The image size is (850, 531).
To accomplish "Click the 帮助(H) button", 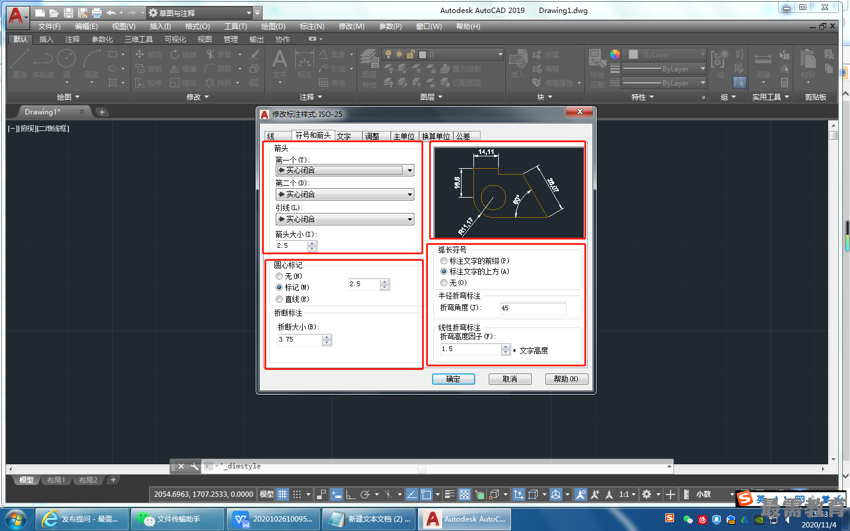I will [x=567, y=379].
